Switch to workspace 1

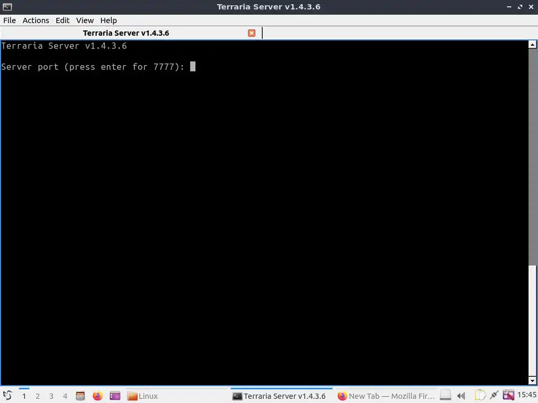[24, 396]
